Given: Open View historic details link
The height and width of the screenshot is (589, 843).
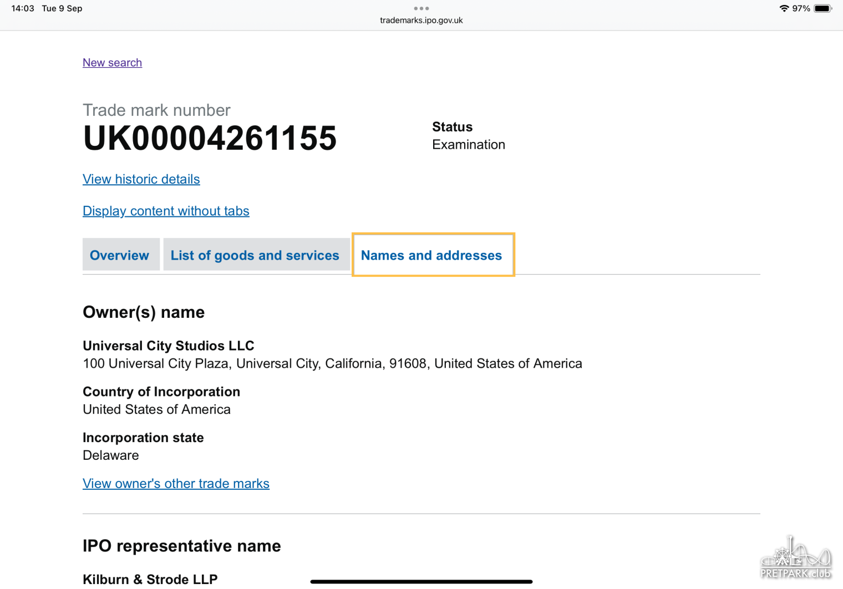Looking at the screenshot, I should pyautogui.click(x=141, y=179).
